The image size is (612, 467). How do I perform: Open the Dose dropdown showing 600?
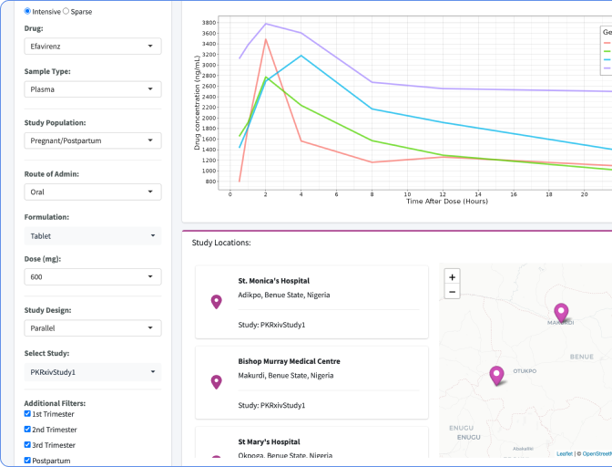tap(93, 276)
